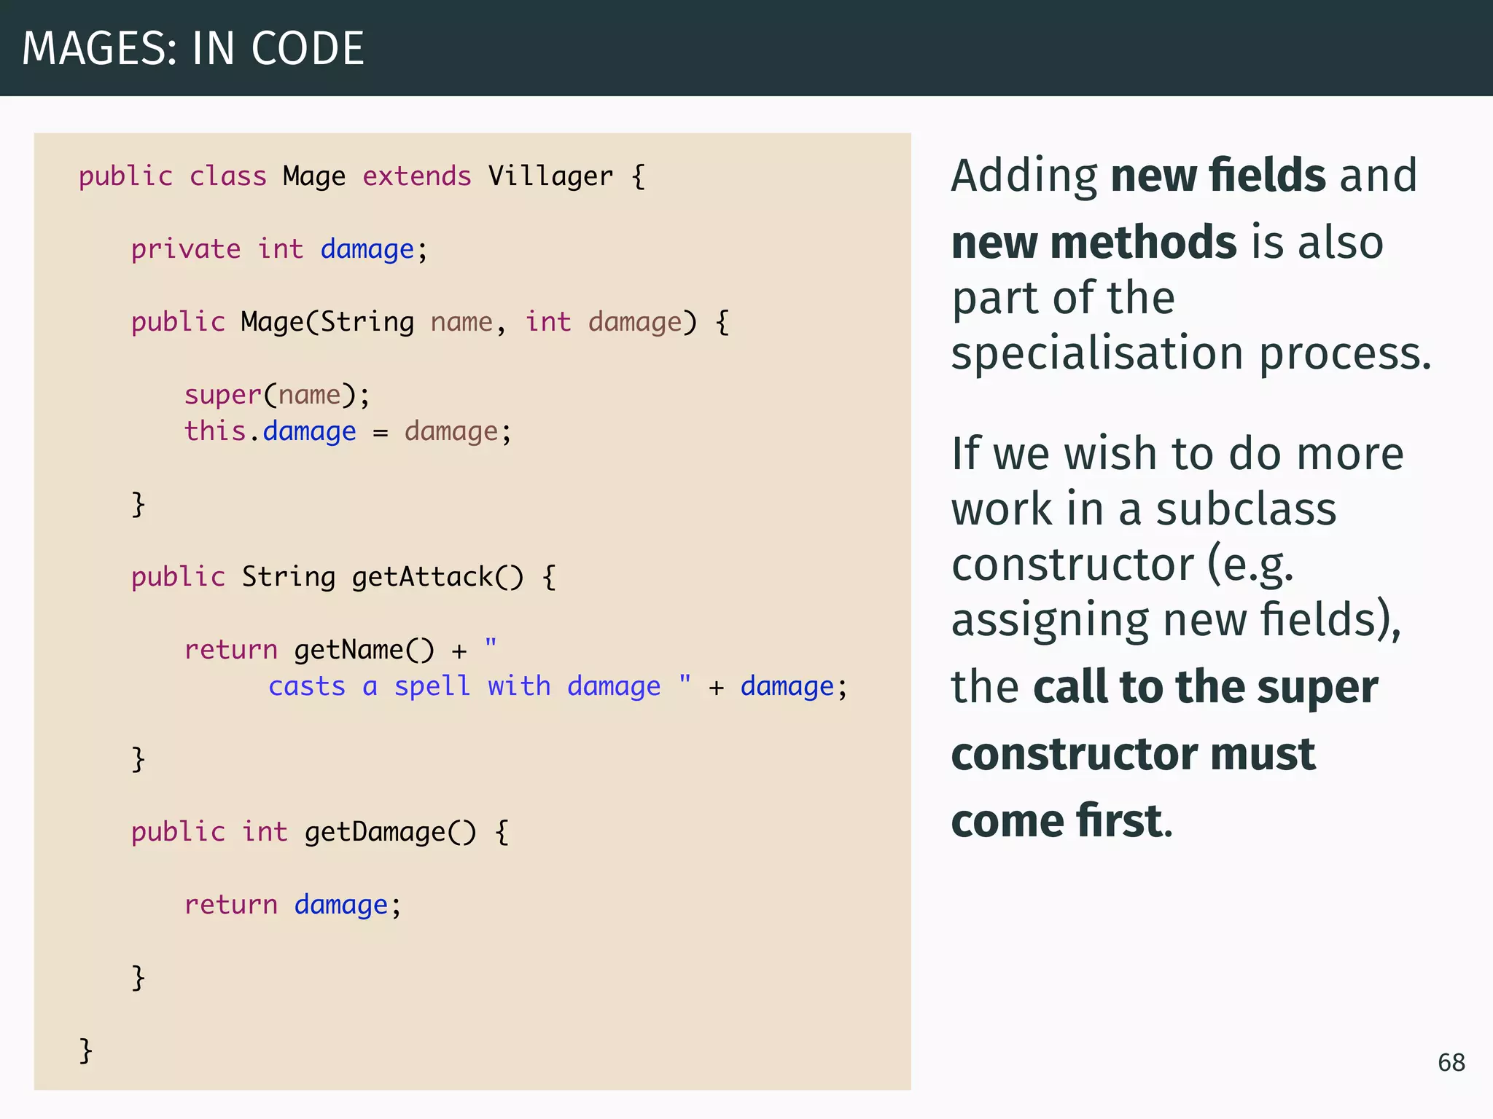Click the bold text 'new fields'
The height and width of the screenshot is (1119, 1493).
tap(1217, 176)
